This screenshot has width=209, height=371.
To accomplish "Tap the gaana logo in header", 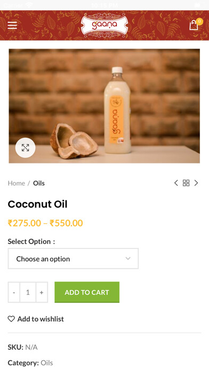I will [x=104, y=25].
